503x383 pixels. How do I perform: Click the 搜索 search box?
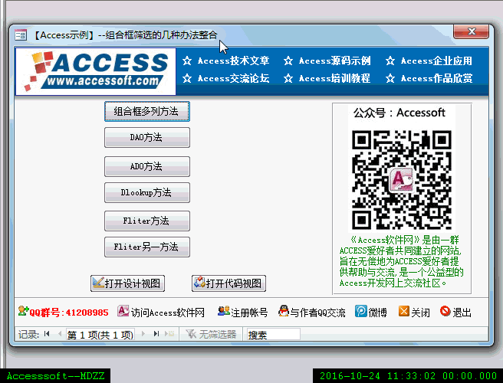273,334
